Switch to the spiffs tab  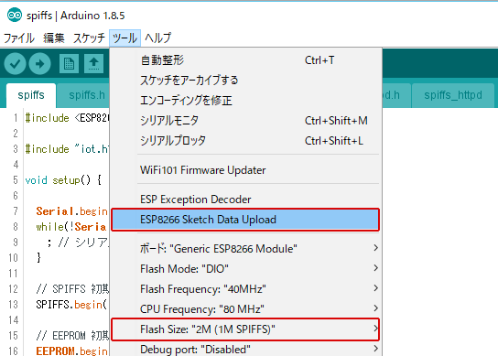coord(31,95)
